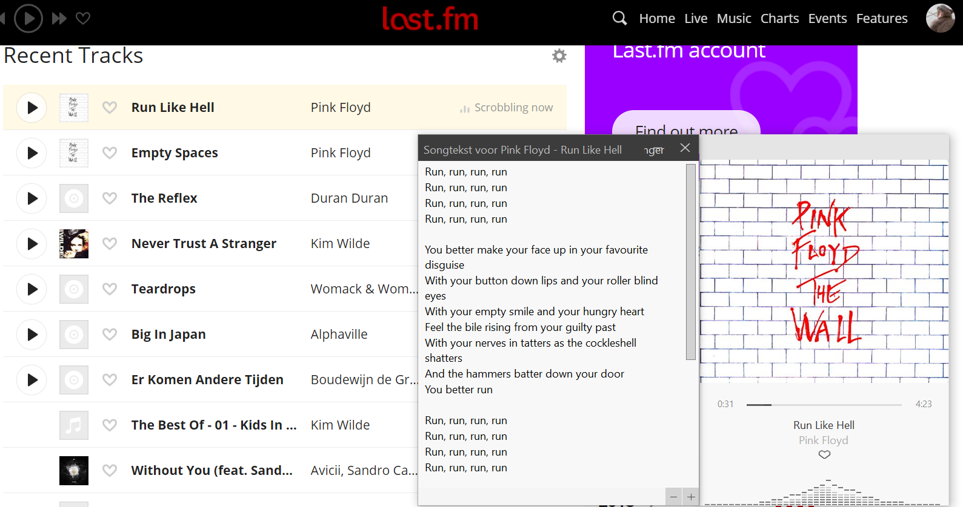Open Recent Tracks settings gear

coord(559,56)
